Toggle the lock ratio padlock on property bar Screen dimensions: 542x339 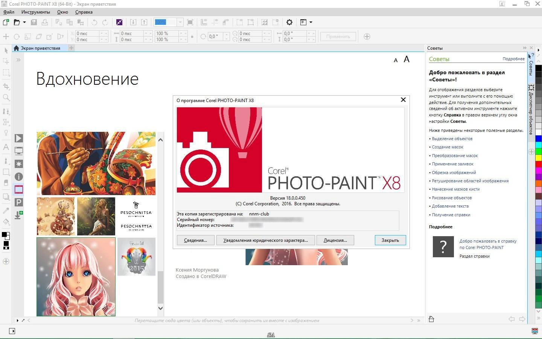click(192, 37)
